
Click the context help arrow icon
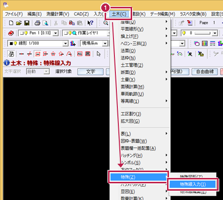click(90, 23)
